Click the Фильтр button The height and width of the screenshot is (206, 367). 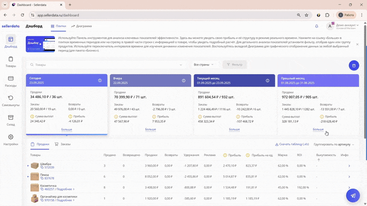pyautogui.click(x=234, y=65)
